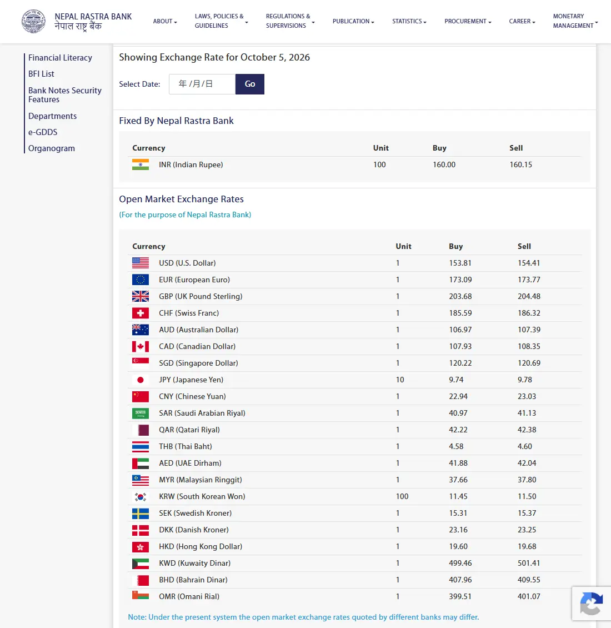This screenshot has width=611, height=628.
Task: Open the PROCUREMENT dropdown menu
Action: coord(468,21)
